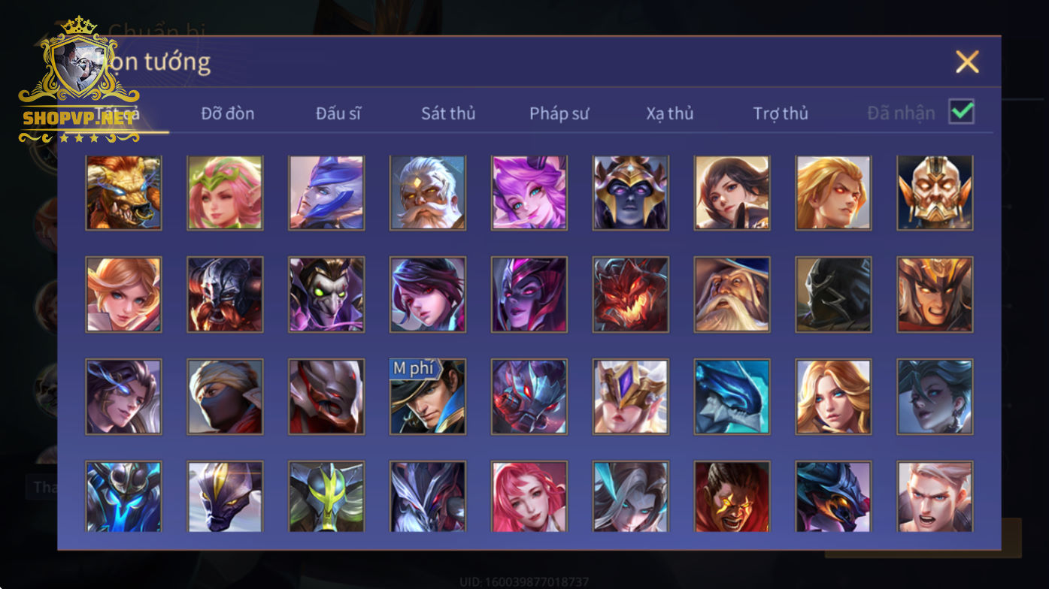Pick the golden-masked bearded warrior hero

click(x=935, y=193)
